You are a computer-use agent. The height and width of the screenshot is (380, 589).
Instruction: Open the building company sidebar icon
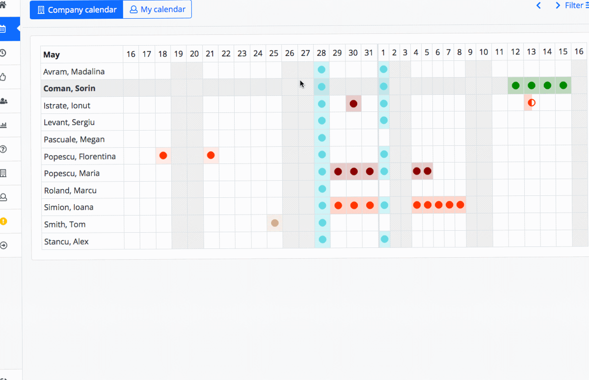click(x=3, y=173)
